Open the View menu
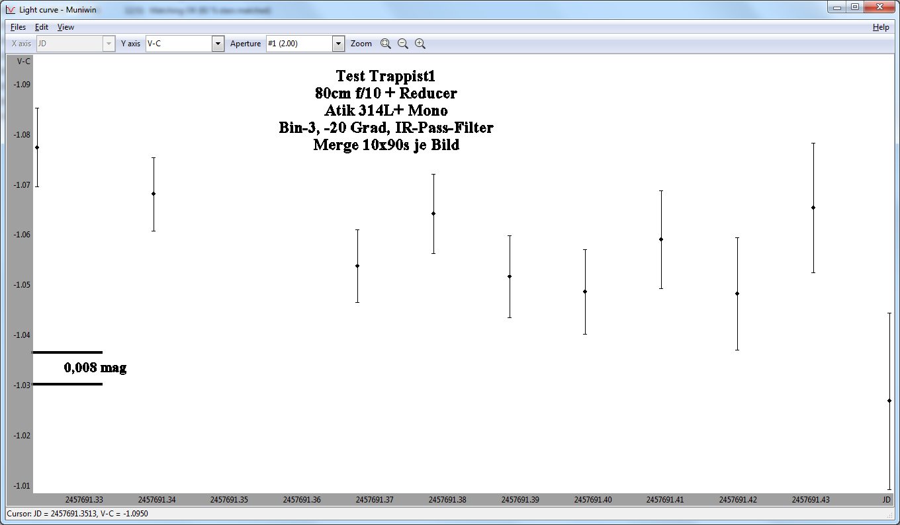 click(x=66, y=27)
